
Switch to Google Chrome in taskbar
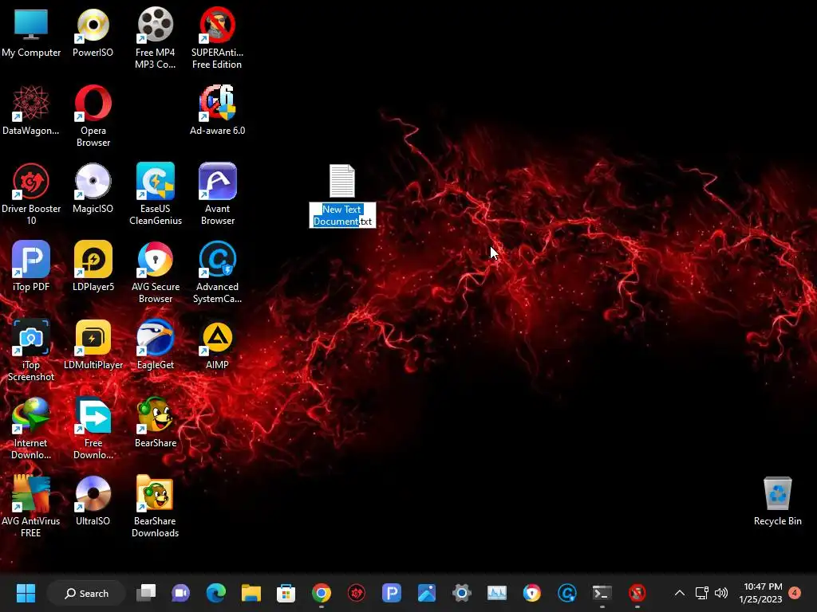[x=322, y=593]
